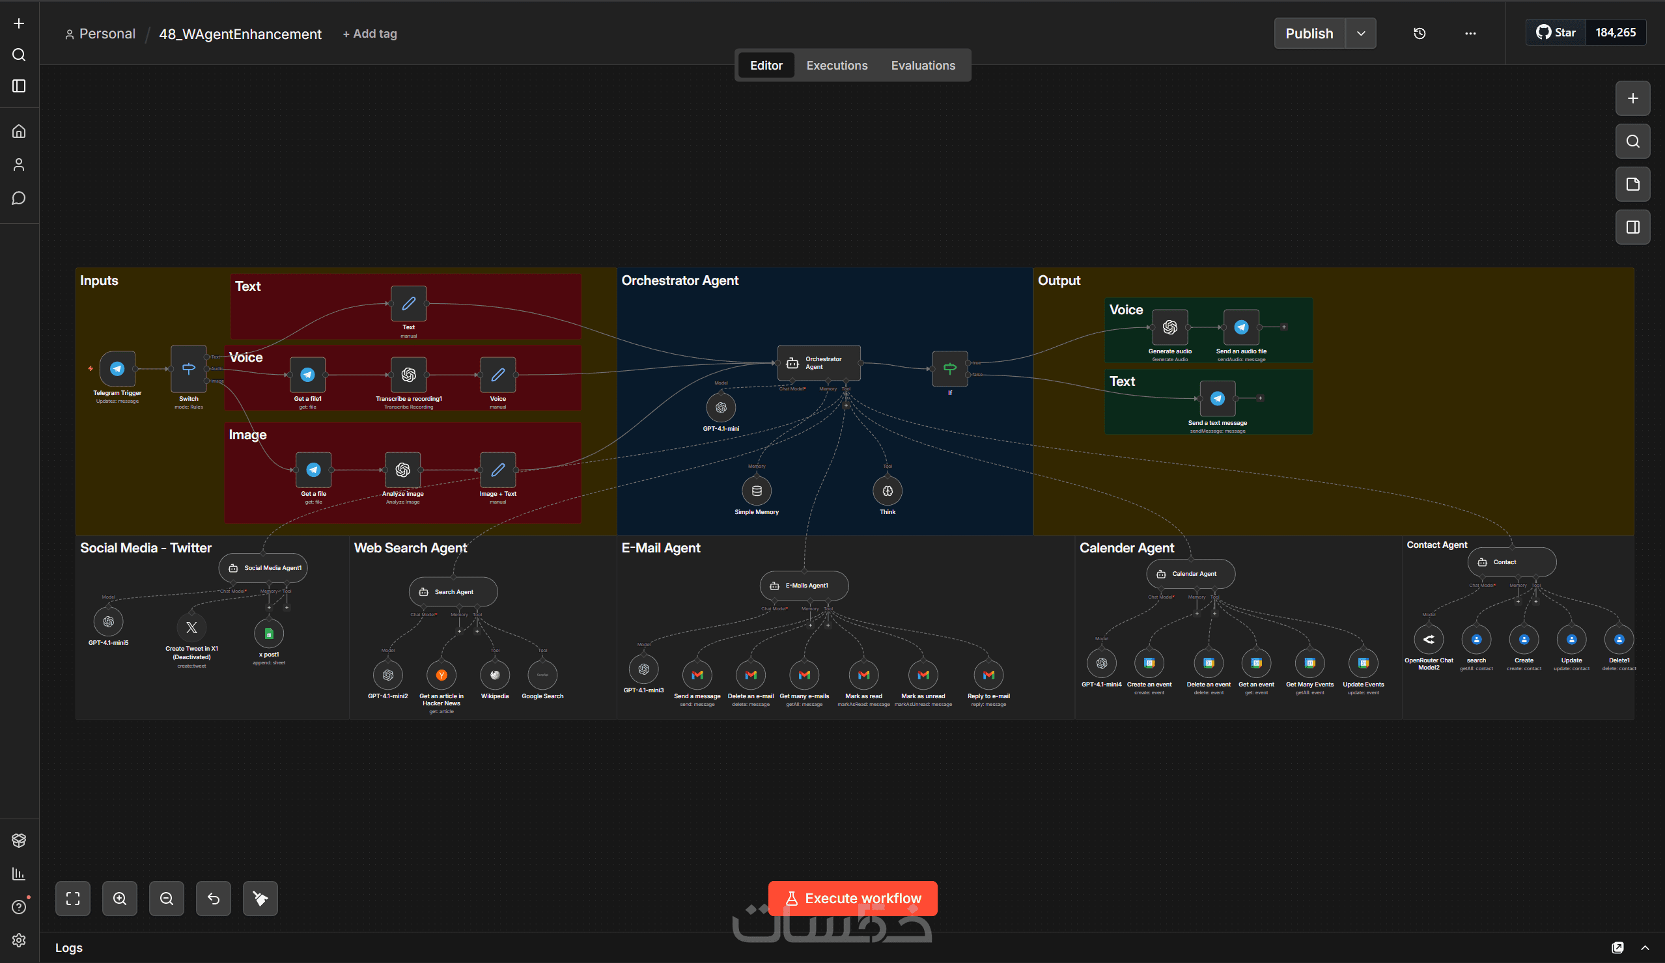Image resolution: width=1665 pixels, height=963 pixels.
Task: Open the Orchestrator Agent node
Action: (x=819, y=363)
